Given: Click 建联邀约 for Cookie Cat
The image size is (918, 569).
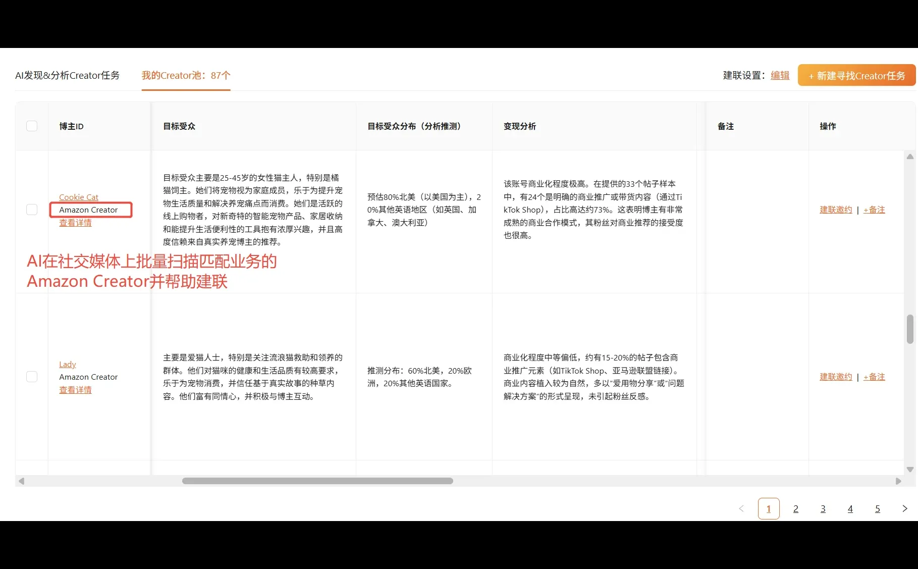Looking at the screenshot, I should click(835, 210).
